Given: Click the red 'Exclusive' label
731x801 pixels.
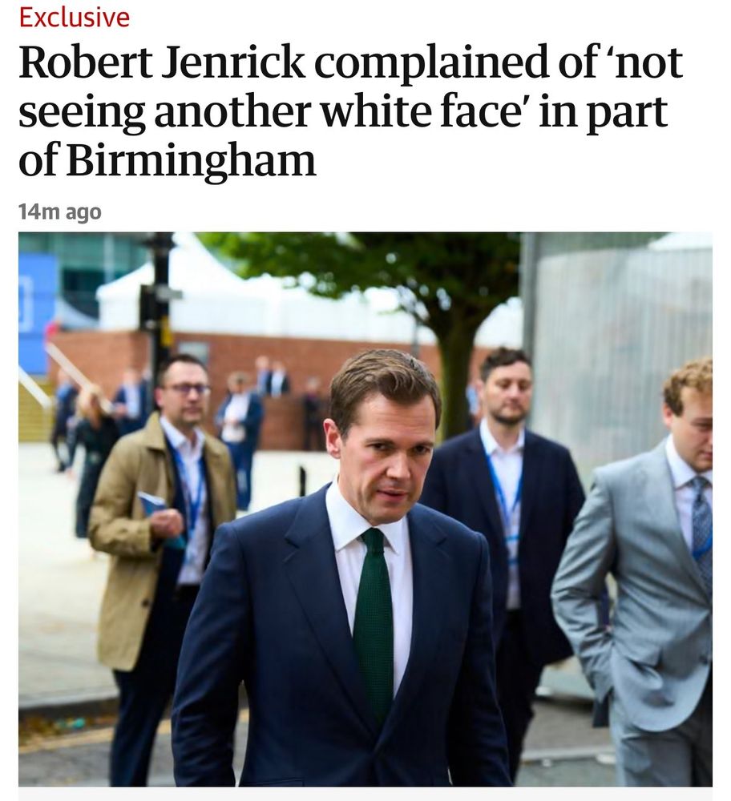Looking at the screenshot, I should pyautogui.click(x=74, y=17).
